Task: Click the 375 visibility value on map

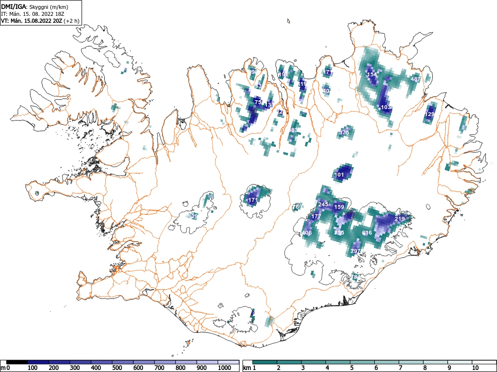Action: coord(344,132)
